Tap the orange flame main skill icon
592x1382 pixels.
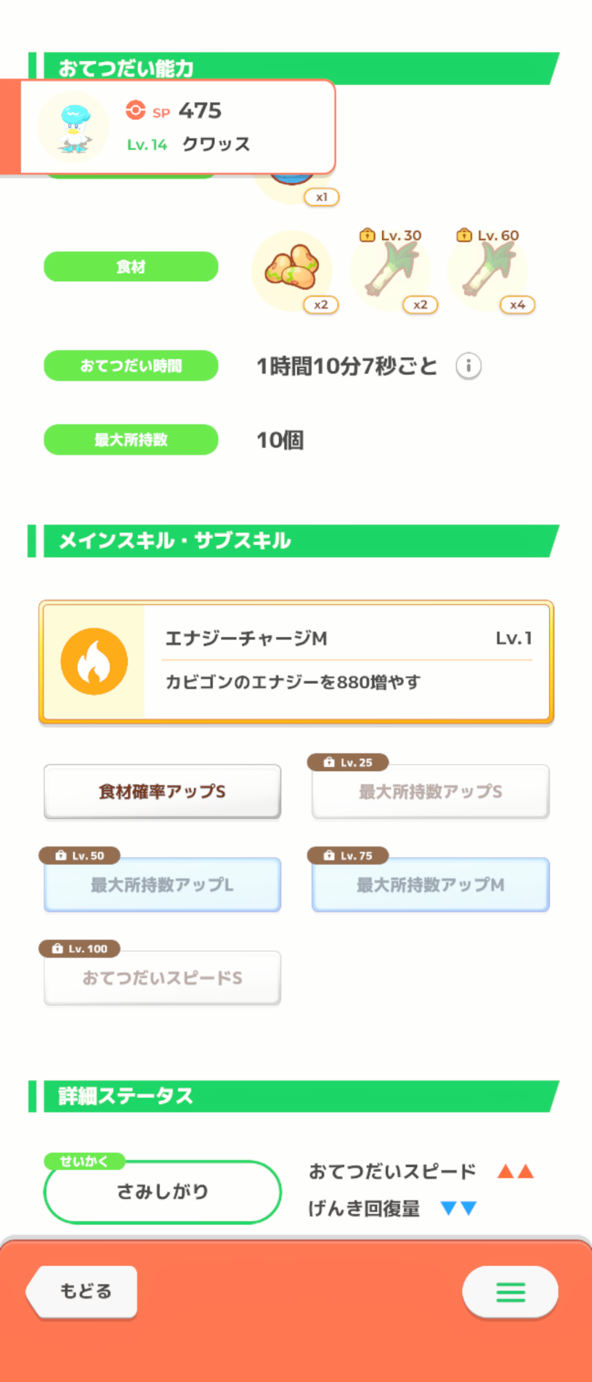coord(94,661)
